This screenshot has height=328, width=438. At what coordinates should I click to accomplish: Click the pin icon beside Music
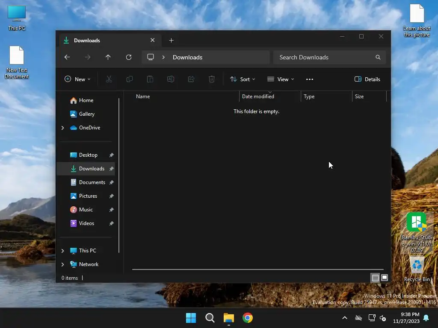click(112, 210)
